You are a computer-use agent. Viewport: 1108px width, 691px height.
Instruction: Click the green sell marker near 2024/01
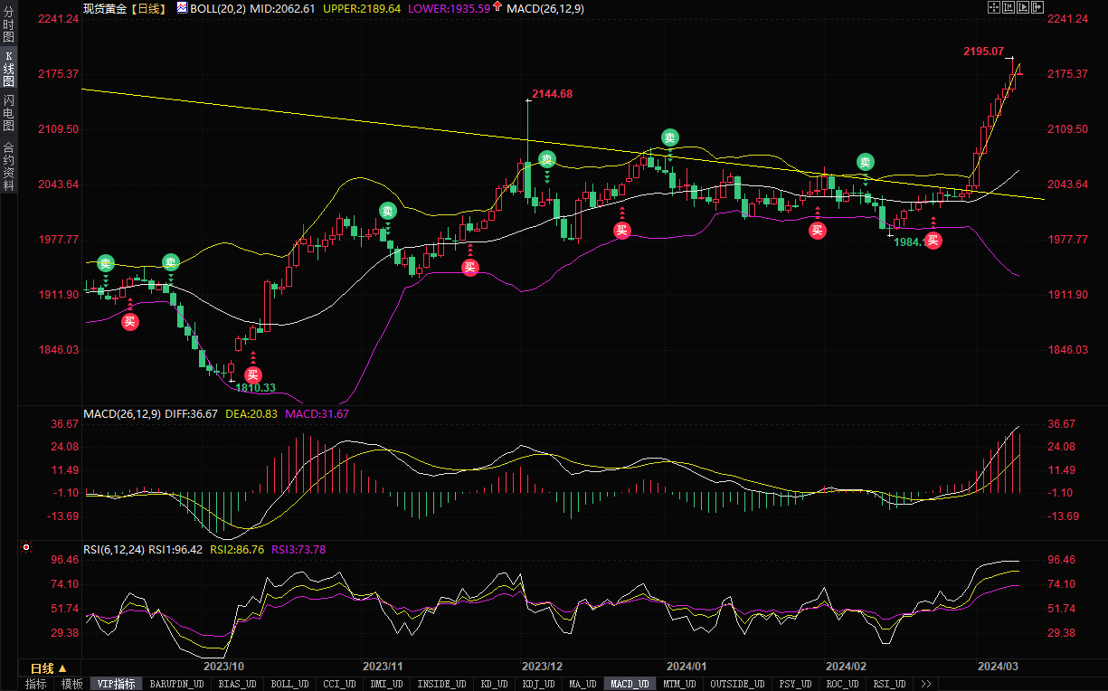669,137
